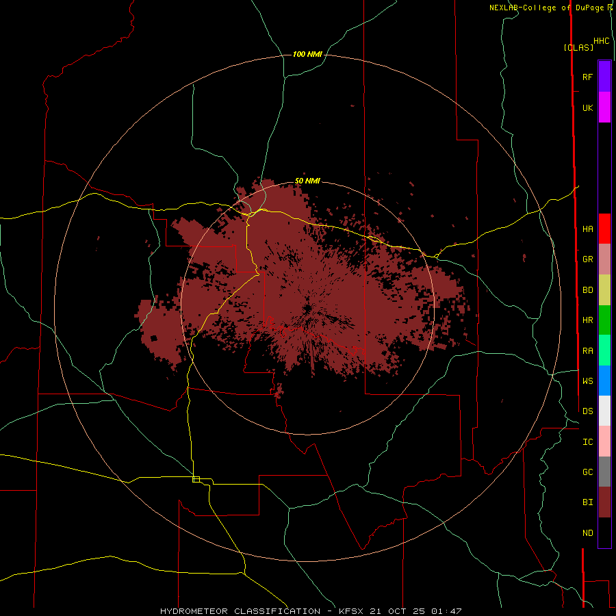Click the RA legend label
The width and height of the screenshot is (616, 616).
coord(587,351)
